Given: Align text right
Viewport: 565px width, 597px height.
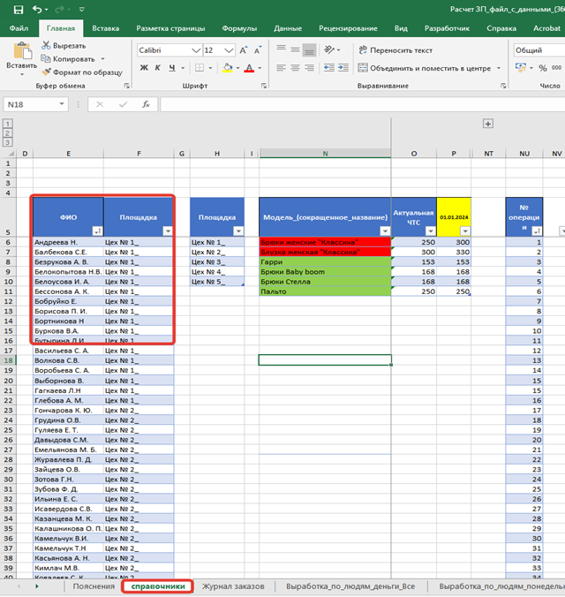Looking at the screenshot, I should [x=309, y=68].
